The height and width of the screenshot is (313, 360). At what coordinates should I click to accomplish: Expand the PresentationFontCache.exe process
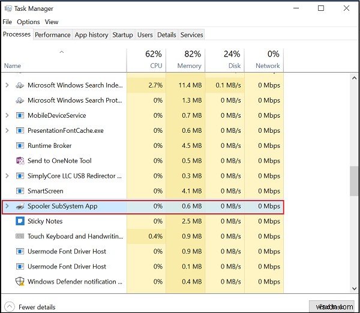pyautogui.click(x=7, y=130)
